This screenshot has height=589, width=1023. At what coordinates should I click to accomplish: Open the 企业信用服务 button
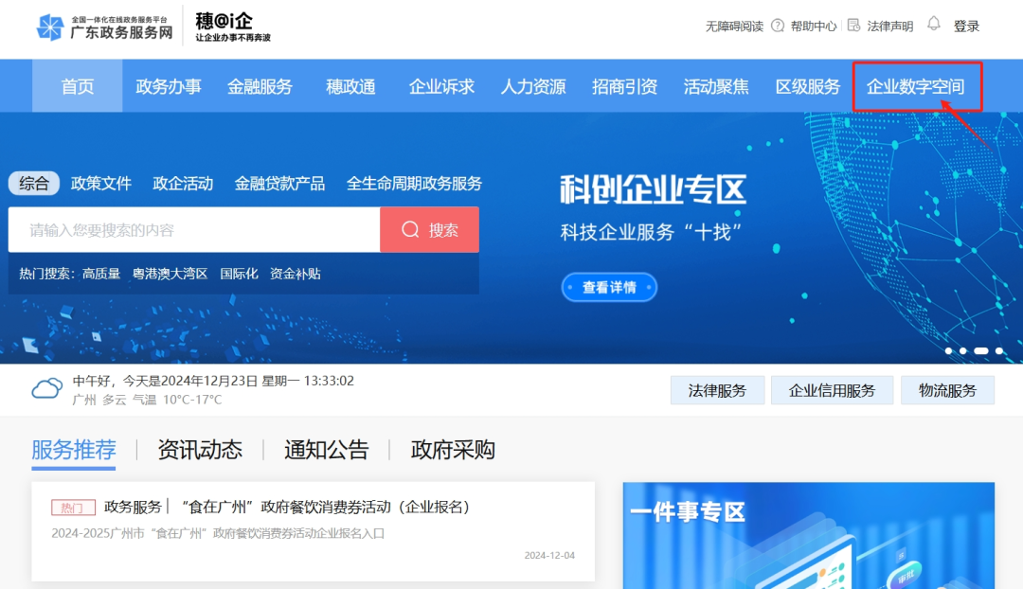click(832, 390)
